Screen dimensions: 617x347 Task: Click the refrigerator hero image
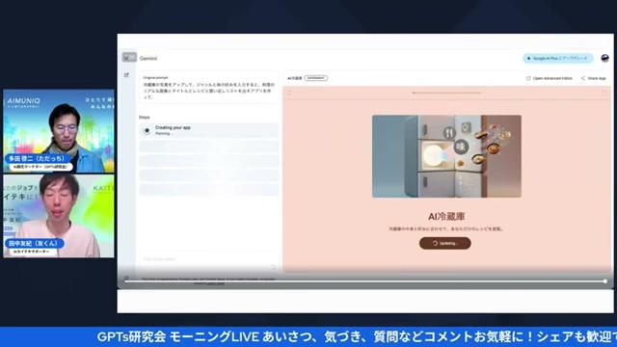[x=446, y=156]
